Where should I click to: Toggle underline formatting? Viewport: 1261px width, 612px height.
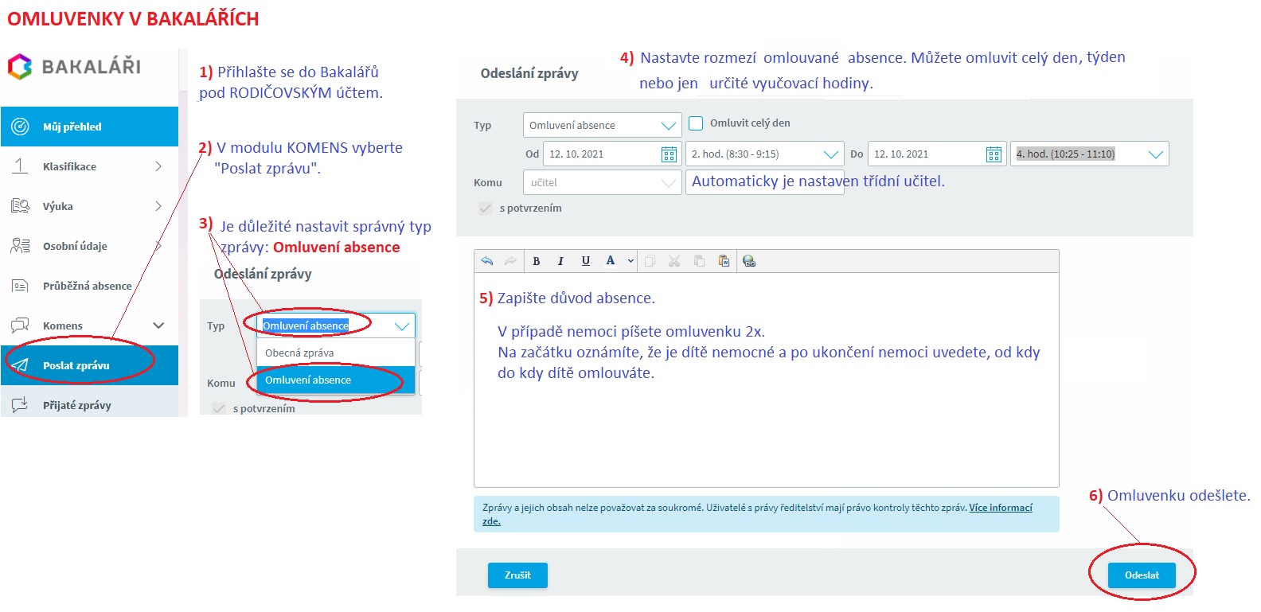coord(586,261)
